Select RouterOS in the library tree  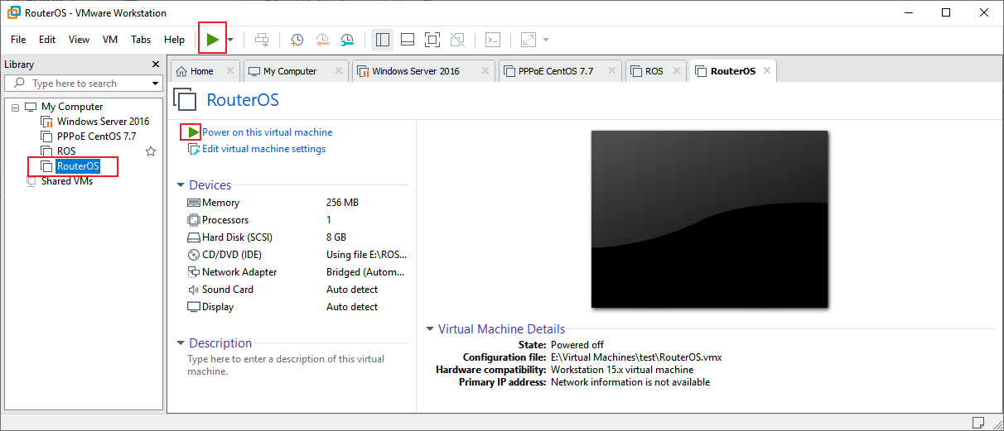coord(78,166)
